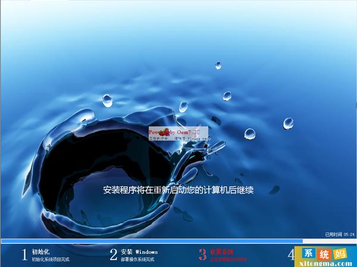
Task: Click the 部署操作系统完成 status text
Action: [x=137, y=259]
